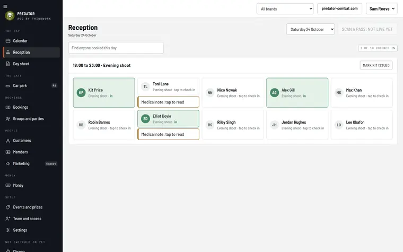Check in Toni Lane card
This screenshot has height=252, width=403.
click(168, 86)
